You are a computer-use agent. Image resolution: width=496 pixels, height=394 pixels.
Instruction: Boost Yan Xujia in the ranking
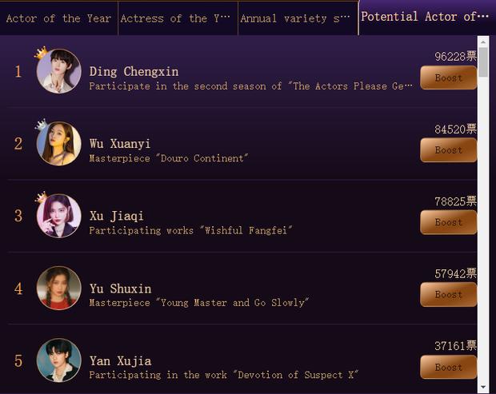click(448, 367)
